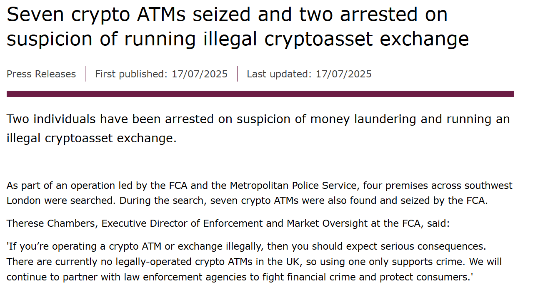Click "protect consumers" at the quote's end
The image size is (533, 285).
428,277
